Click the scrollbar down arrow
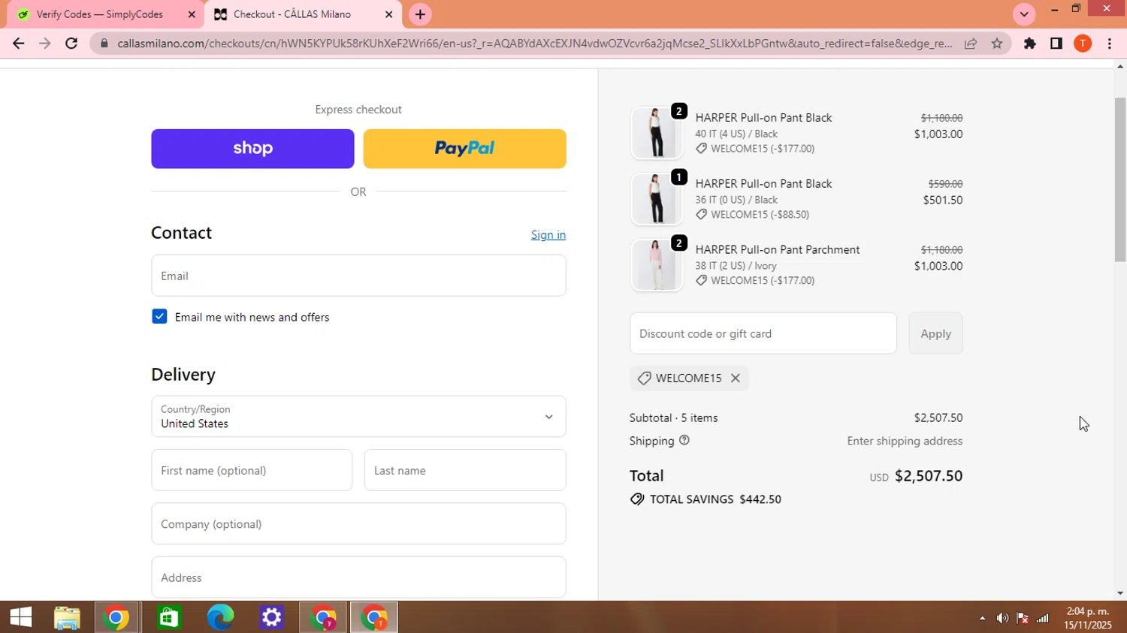 (x=1120, y=593)
